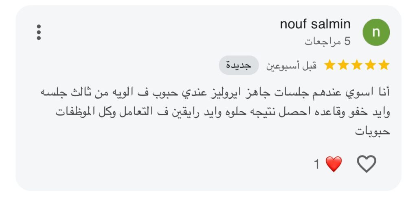
Task: Click the "قبل أسبوعين" timestamp
Action: pyautogui.click(x=291, y=65)
